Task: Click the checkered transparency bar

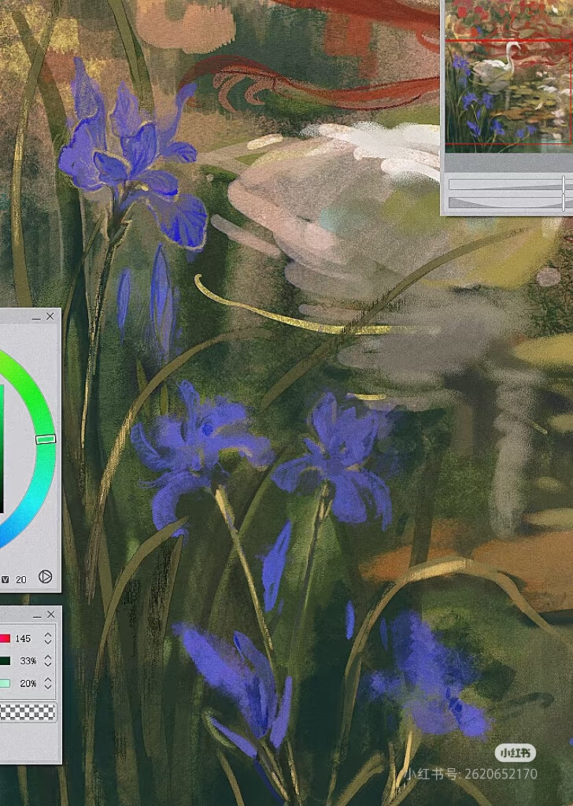Action: [x=28, y=712]
